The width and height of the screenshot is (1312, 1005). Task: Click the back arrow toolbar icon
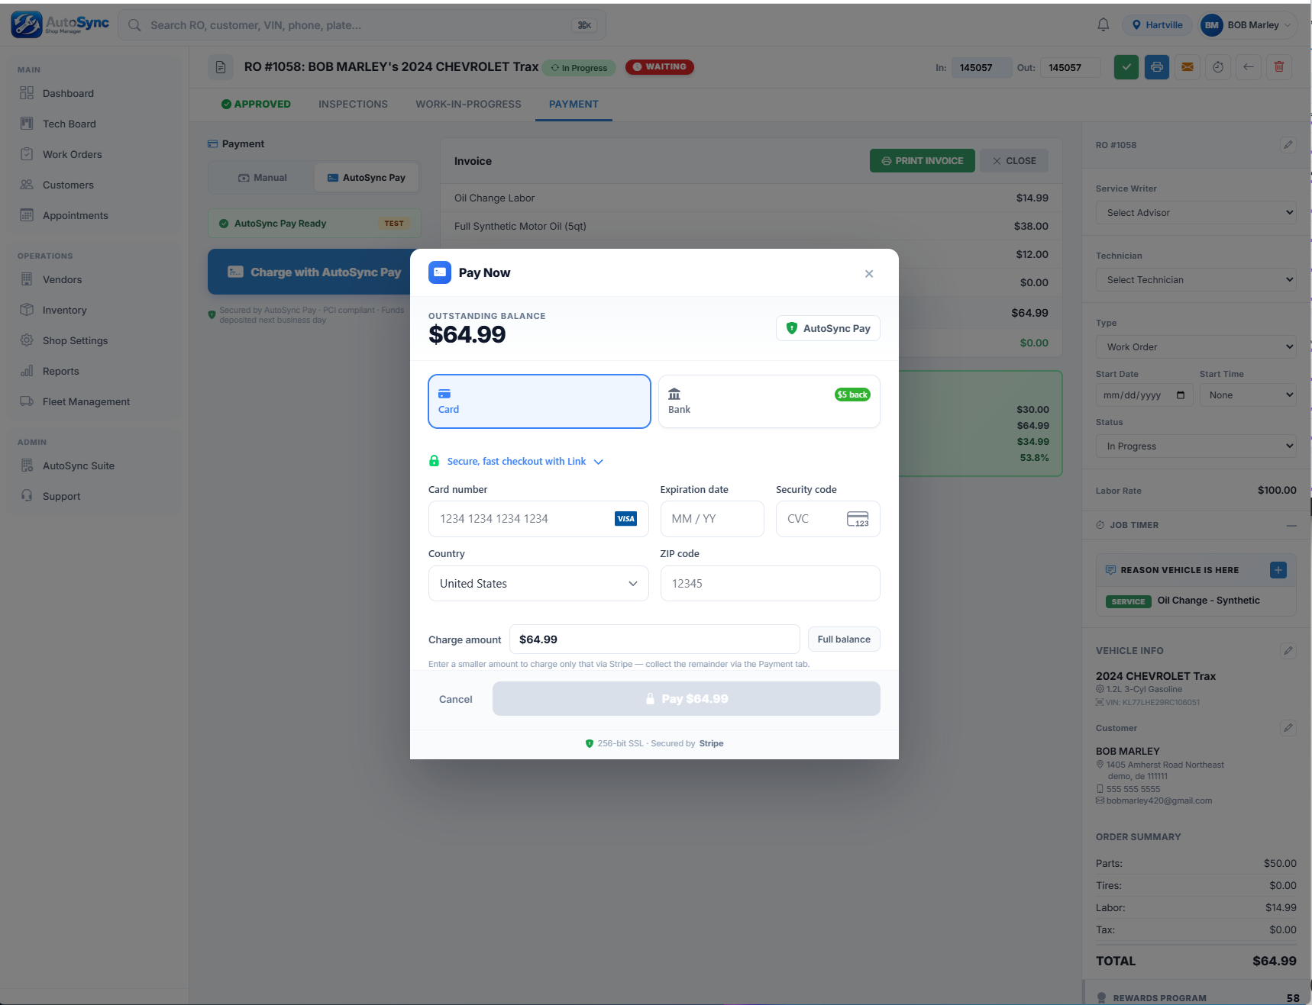1249,67
